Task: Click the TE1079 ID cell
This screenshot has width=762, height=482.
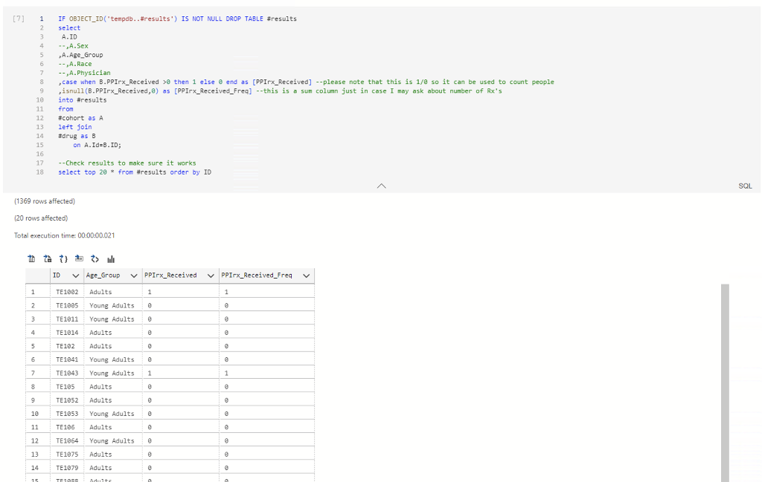Action: point(67,468)
